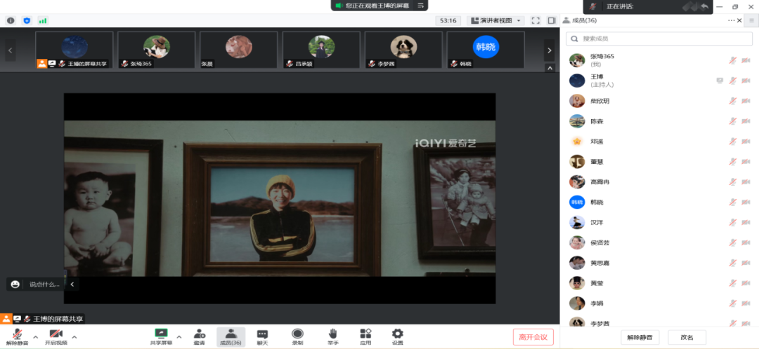The width and height of the screenshot is (759, 349).
Task: Select member 高露冉 in list
Action: pyautogui.click(x=659, y=182)
